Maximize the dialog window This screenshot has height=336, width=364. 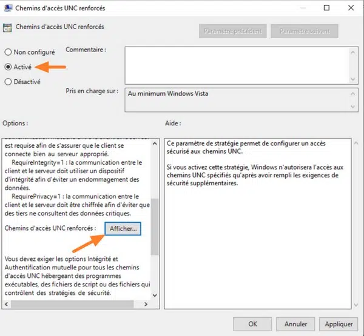point(326,8)
